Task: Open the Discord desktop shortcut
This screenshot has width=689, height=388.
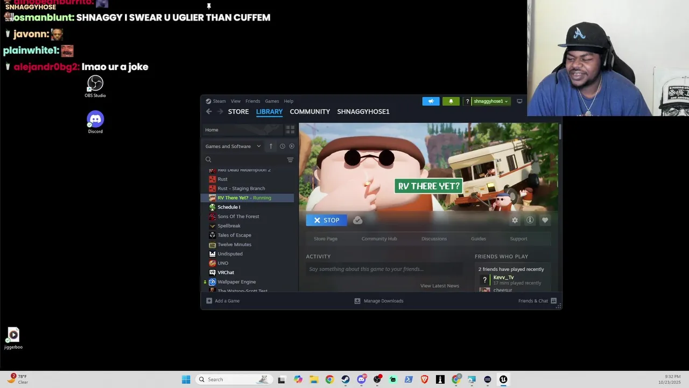Action: point(95,122)
